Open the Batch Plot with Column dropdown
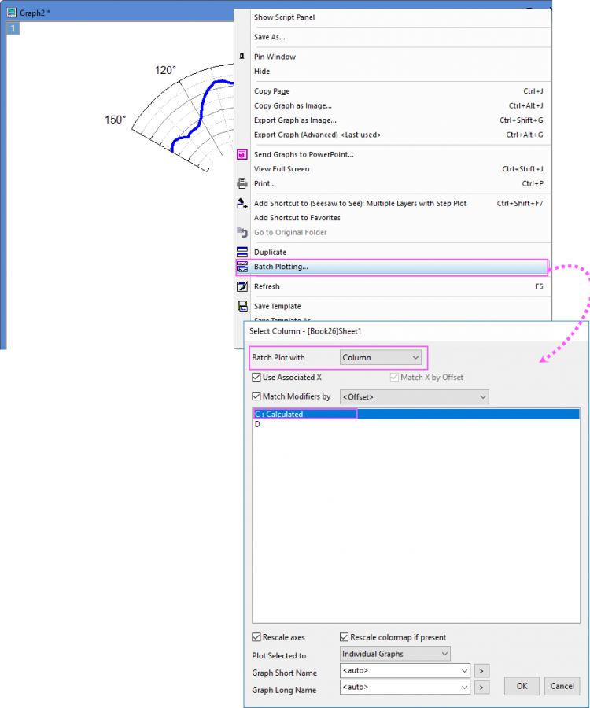 pyautogui.click(x=382, y=358)
